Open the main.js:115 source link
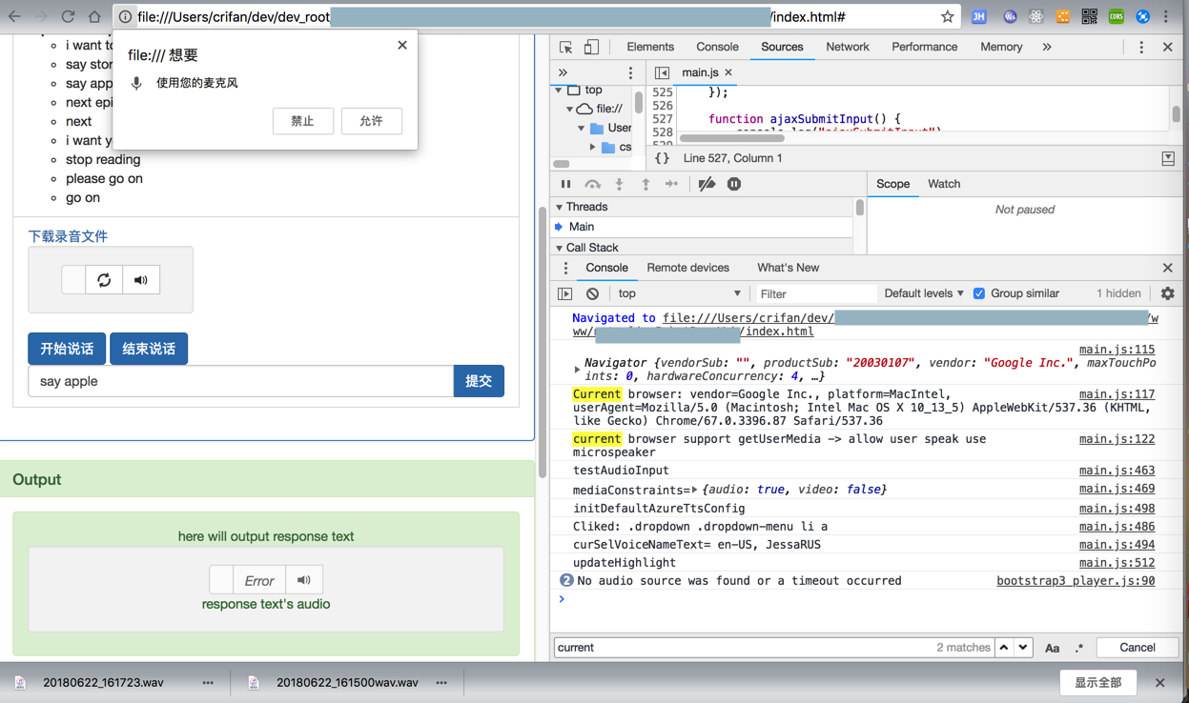The height and width of the screenshot is (703, 1189). click(1117, 350)
